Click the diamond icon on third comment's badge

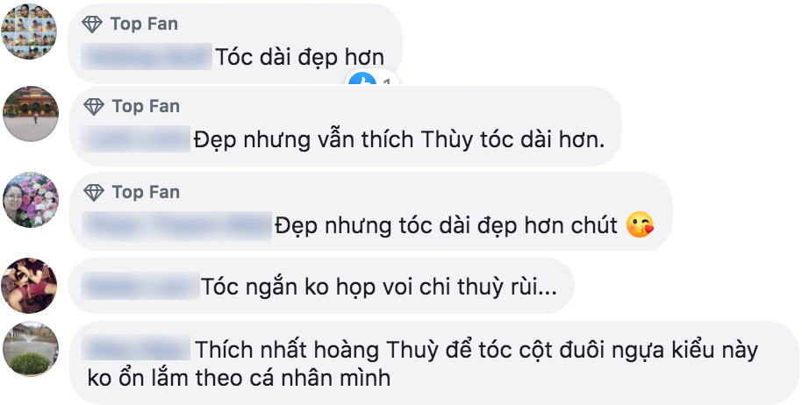tap(94, 193)
